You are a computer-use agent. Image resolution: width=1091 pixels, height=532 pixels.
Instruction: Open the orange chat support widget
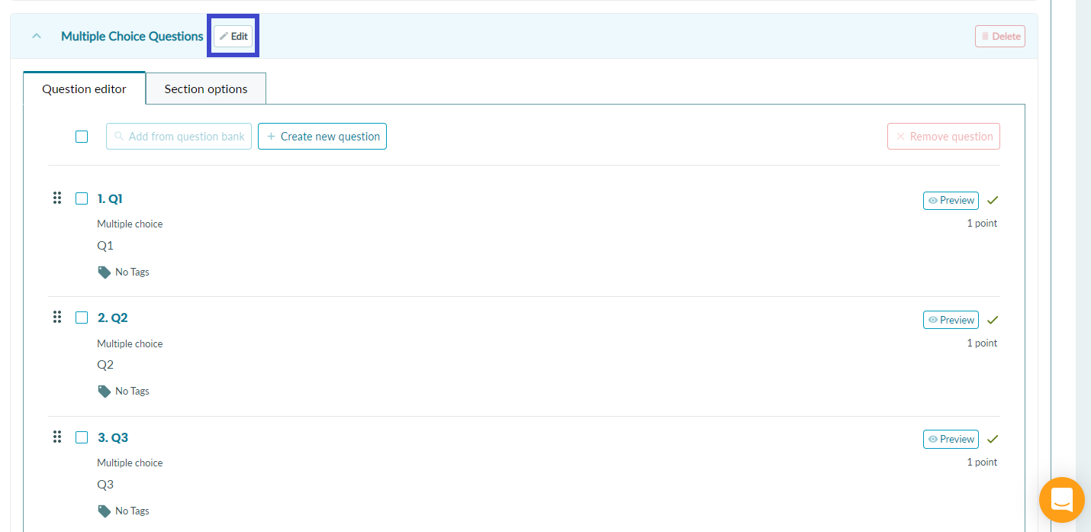pyautogui.click(x=1061, y=500)
